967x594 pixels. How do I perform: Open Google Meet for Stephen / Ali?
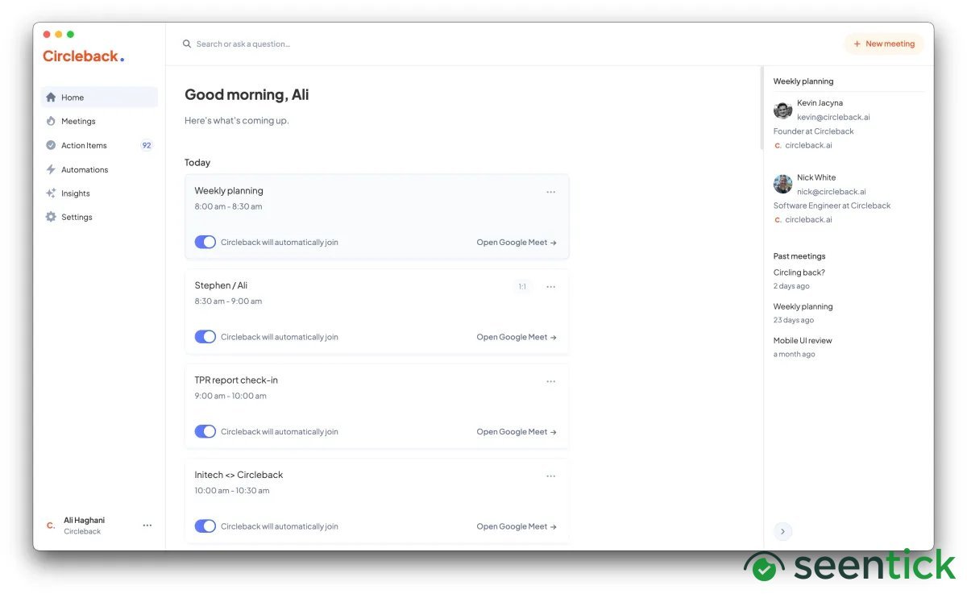click(517, 337)
